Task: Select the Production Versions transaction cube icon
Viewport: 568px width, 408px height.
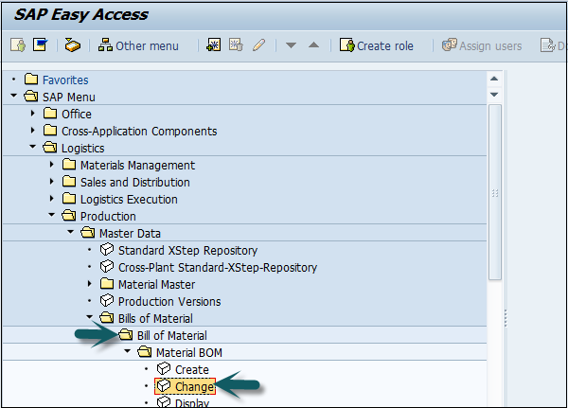Action: (x=107, y=301)
